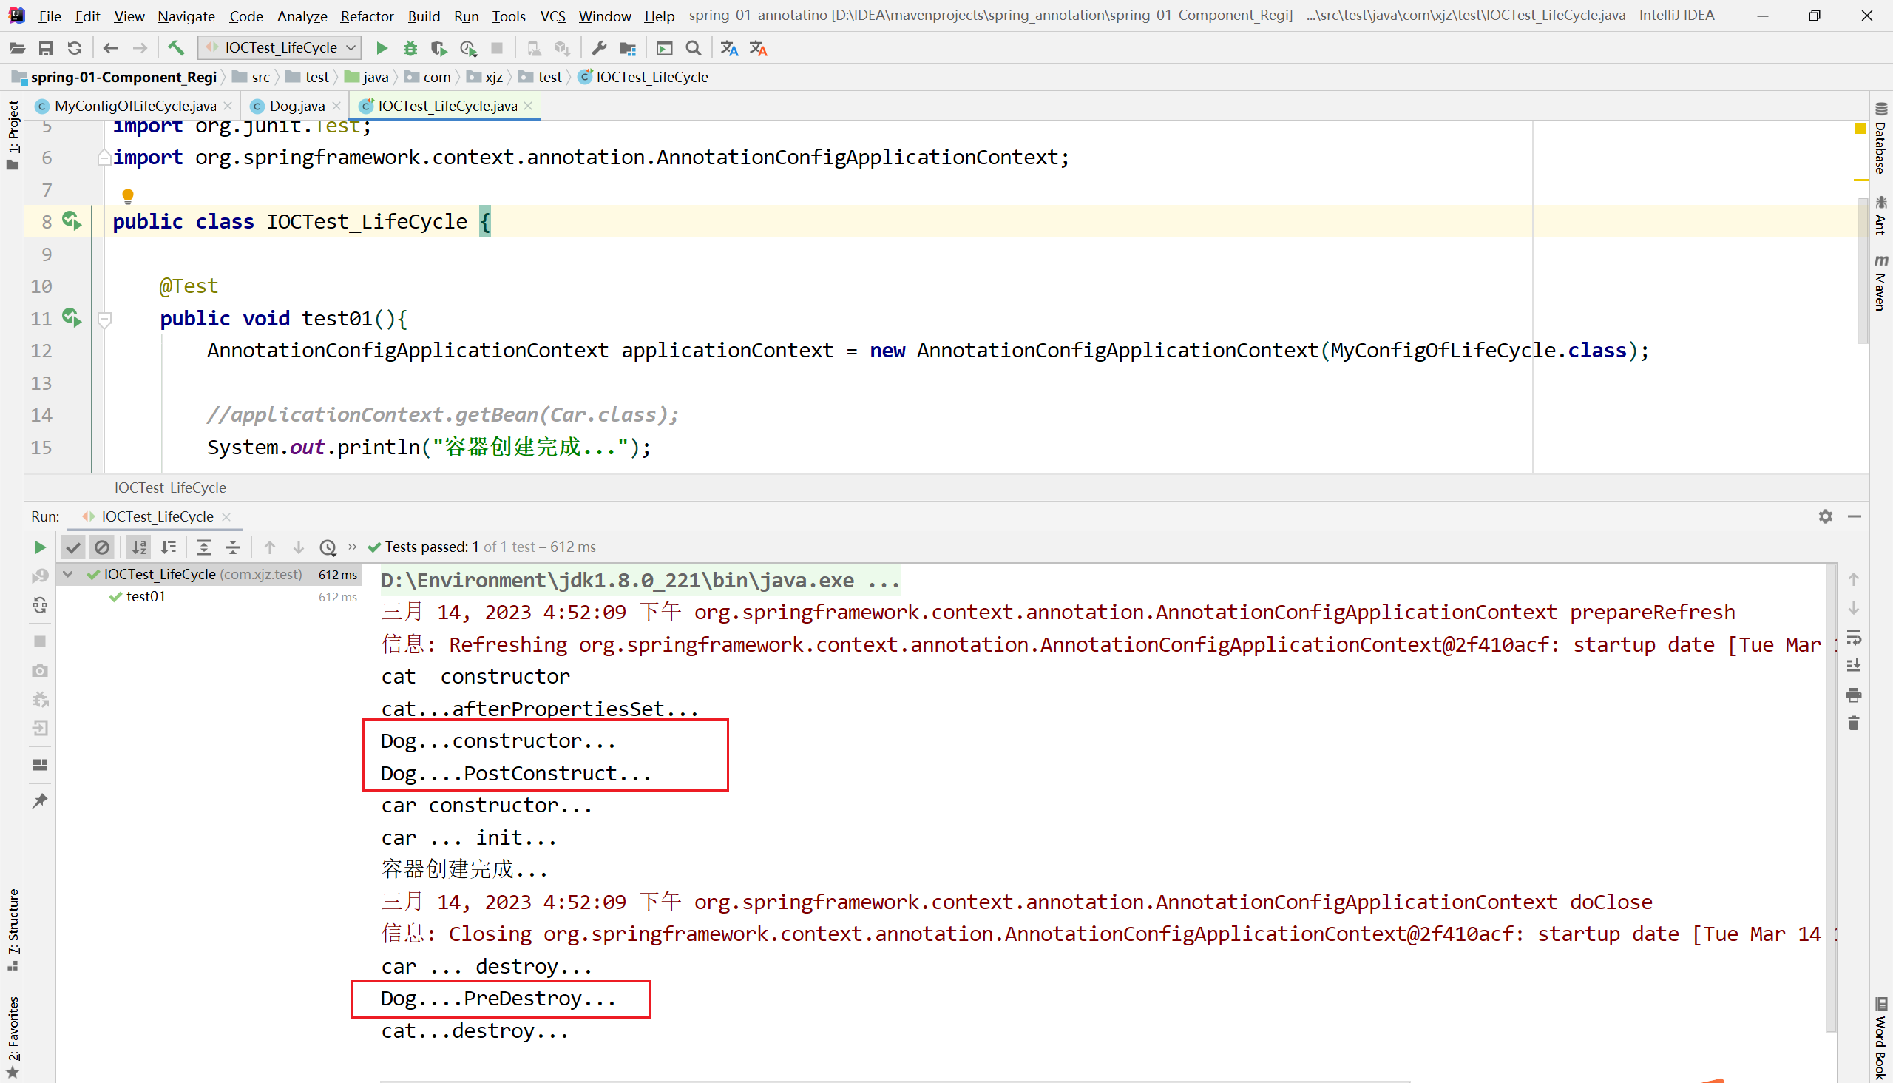Open the File menu
The image size is (1893, 1083).
click(50, 16)
